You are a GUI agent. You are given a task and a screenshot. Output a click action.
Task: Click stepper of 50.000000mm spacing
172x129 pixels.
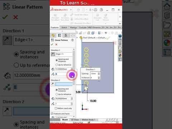(72, 99)
